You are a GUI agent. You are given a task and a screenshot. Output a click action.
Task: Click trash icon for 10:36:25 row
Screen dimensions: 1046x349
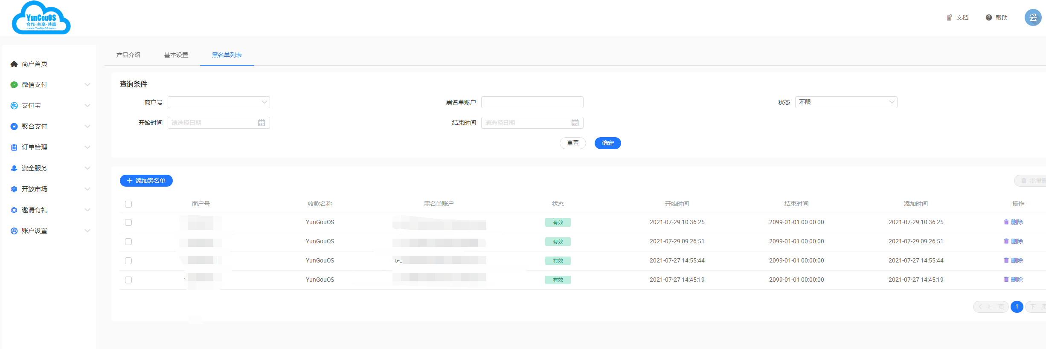click(x=1006, y=222)
